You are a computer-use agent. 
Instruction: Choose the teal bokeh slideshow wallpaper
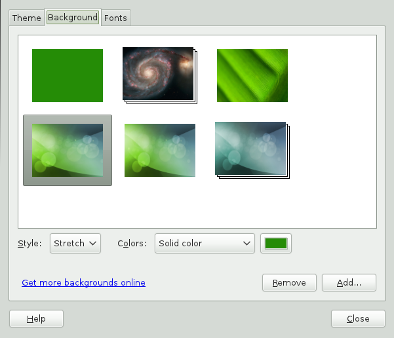(252, 150)
